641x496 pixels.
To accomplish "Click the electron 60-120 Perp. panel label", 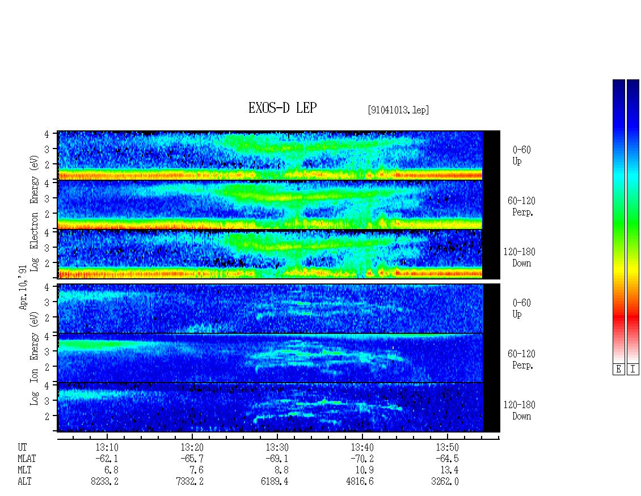I will tap(522, 206).
